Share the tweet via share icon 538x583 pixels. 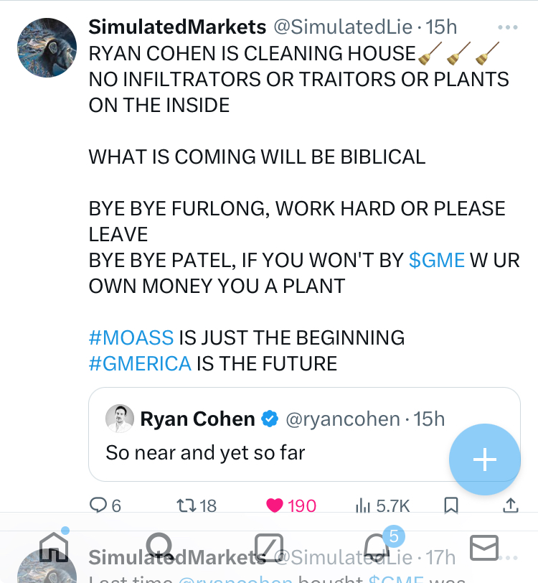coord(510,505)
